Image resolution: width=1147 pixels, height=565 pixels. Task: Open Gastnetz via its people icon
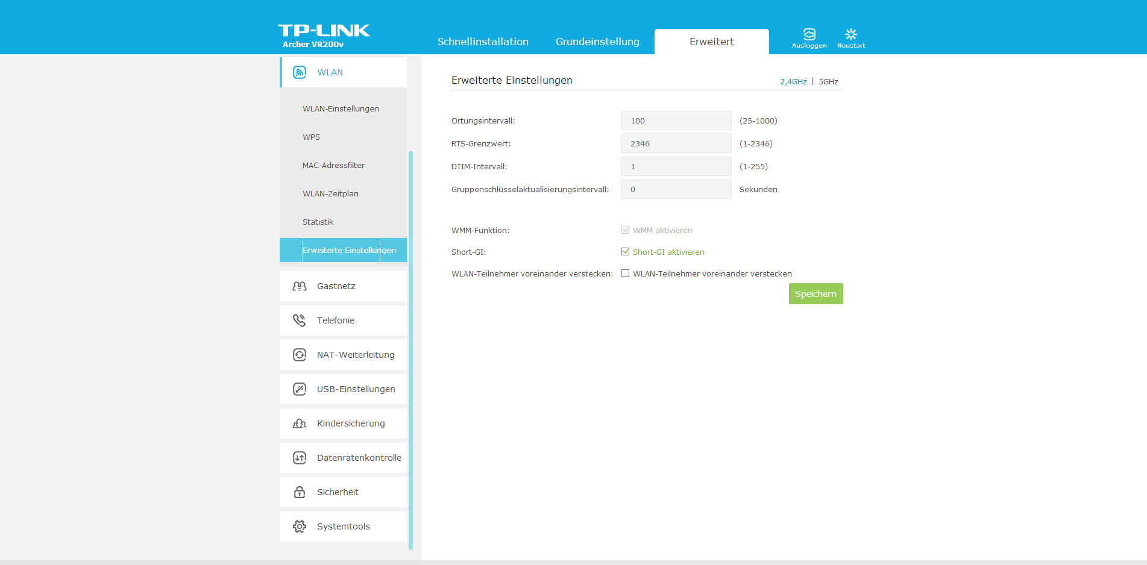click(300, 286)
